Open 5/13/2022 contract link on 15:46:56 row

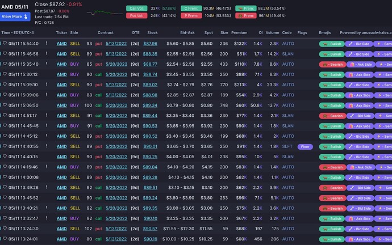[x=116, y=54]
